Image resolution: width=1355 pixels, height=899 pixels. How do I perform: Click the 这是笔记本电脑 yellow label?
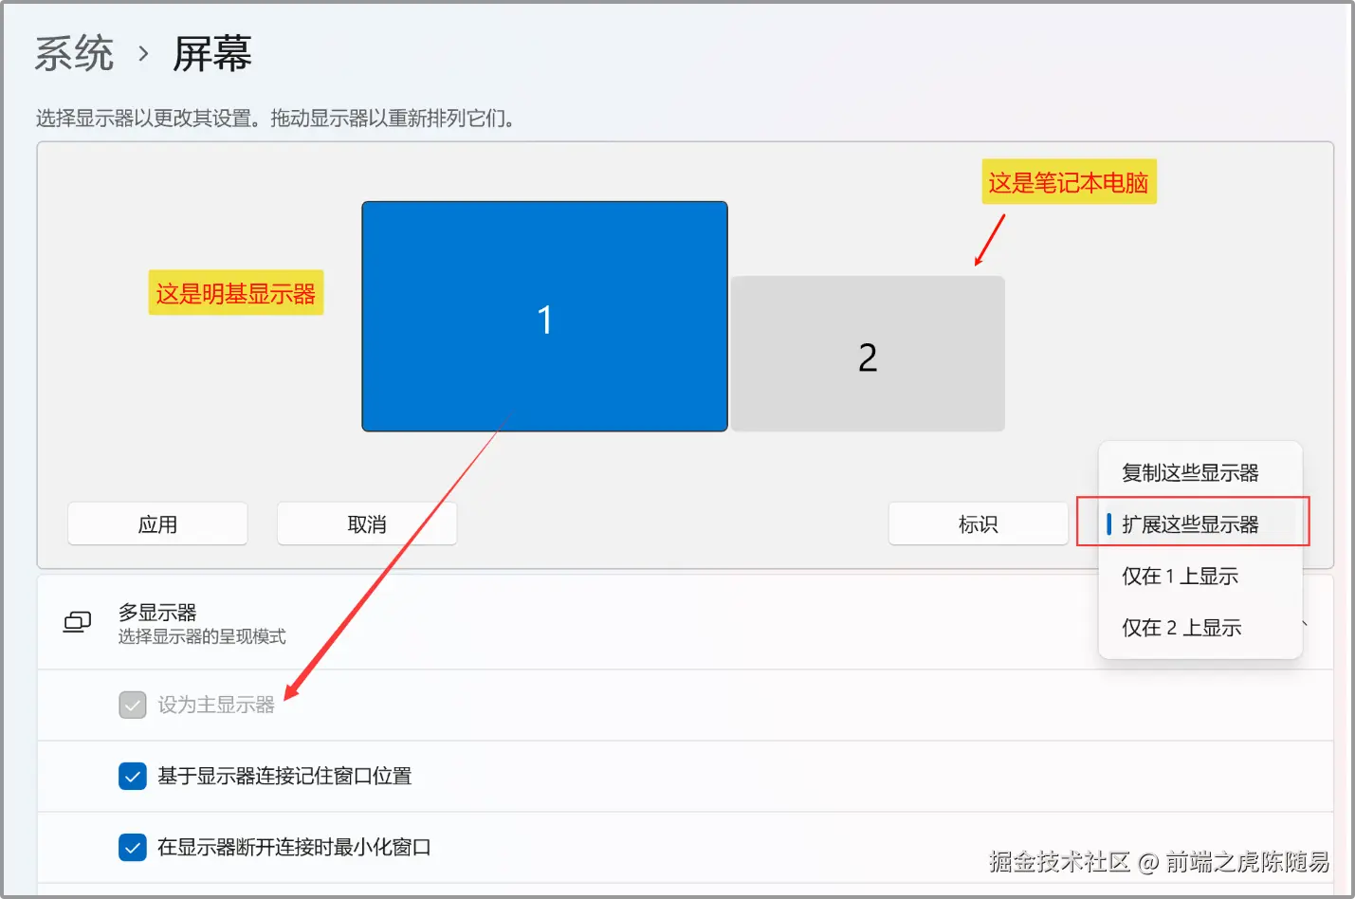[x=1069, y=182]
